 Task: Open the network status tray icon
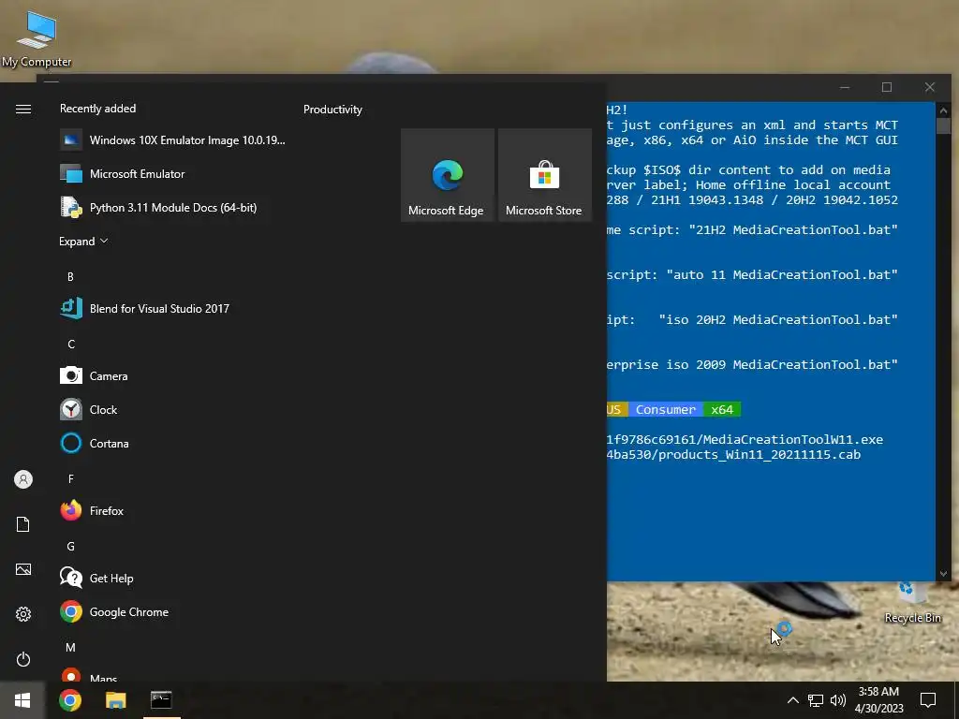click(x=816, y=700)
